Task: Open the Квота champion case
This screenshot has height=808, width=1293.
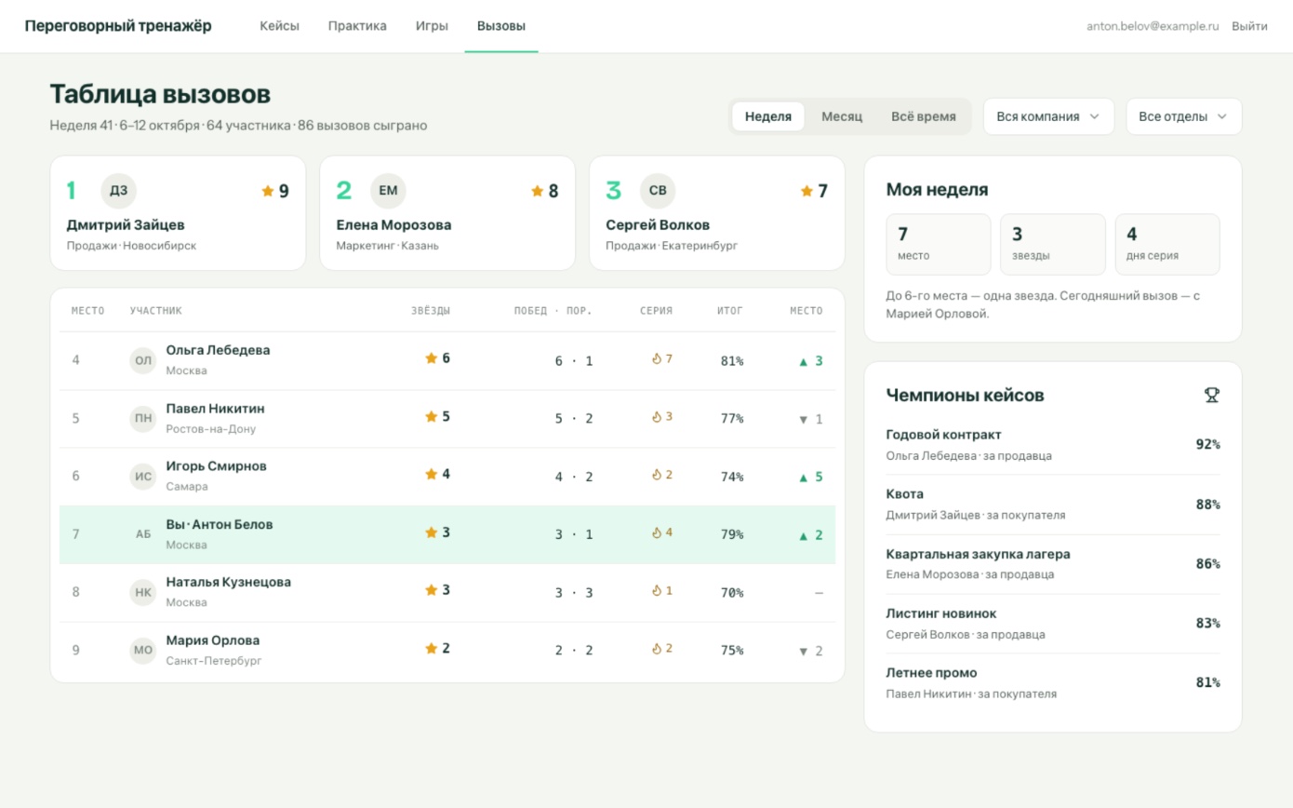Action: [1053, 505]
